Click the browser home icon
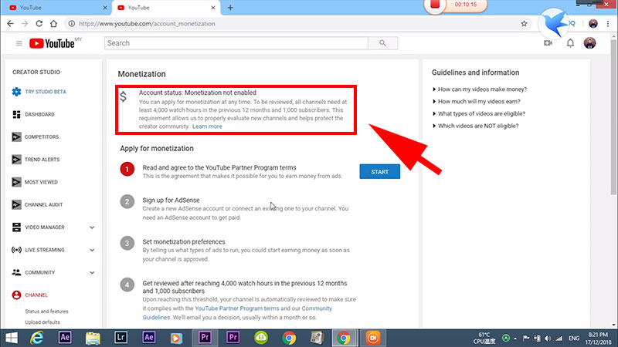The height and width of the screenshot is (347, 618). click(53, 24)
